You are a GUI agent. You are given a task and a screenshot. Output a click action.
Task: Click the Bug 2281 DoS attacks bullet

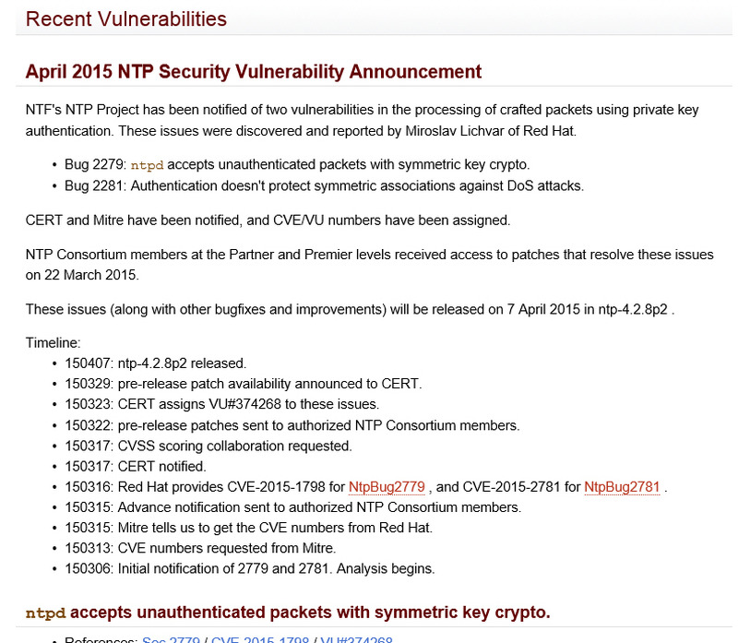(x=323, y=185)
